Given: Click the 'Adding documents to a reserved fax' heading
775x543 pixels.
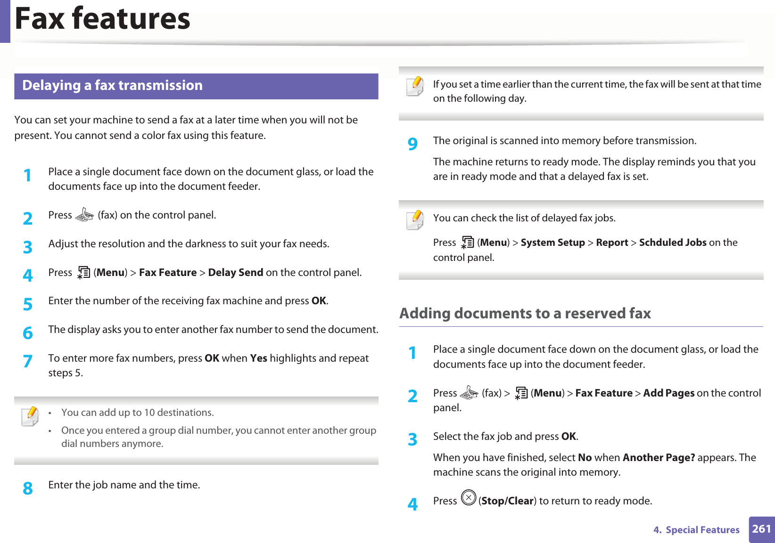Looking at the screenshot, I should coord(525,313).
